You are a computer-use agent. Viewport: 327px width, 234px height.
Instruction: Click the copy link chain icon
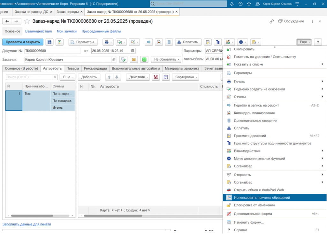pos(271,21)
